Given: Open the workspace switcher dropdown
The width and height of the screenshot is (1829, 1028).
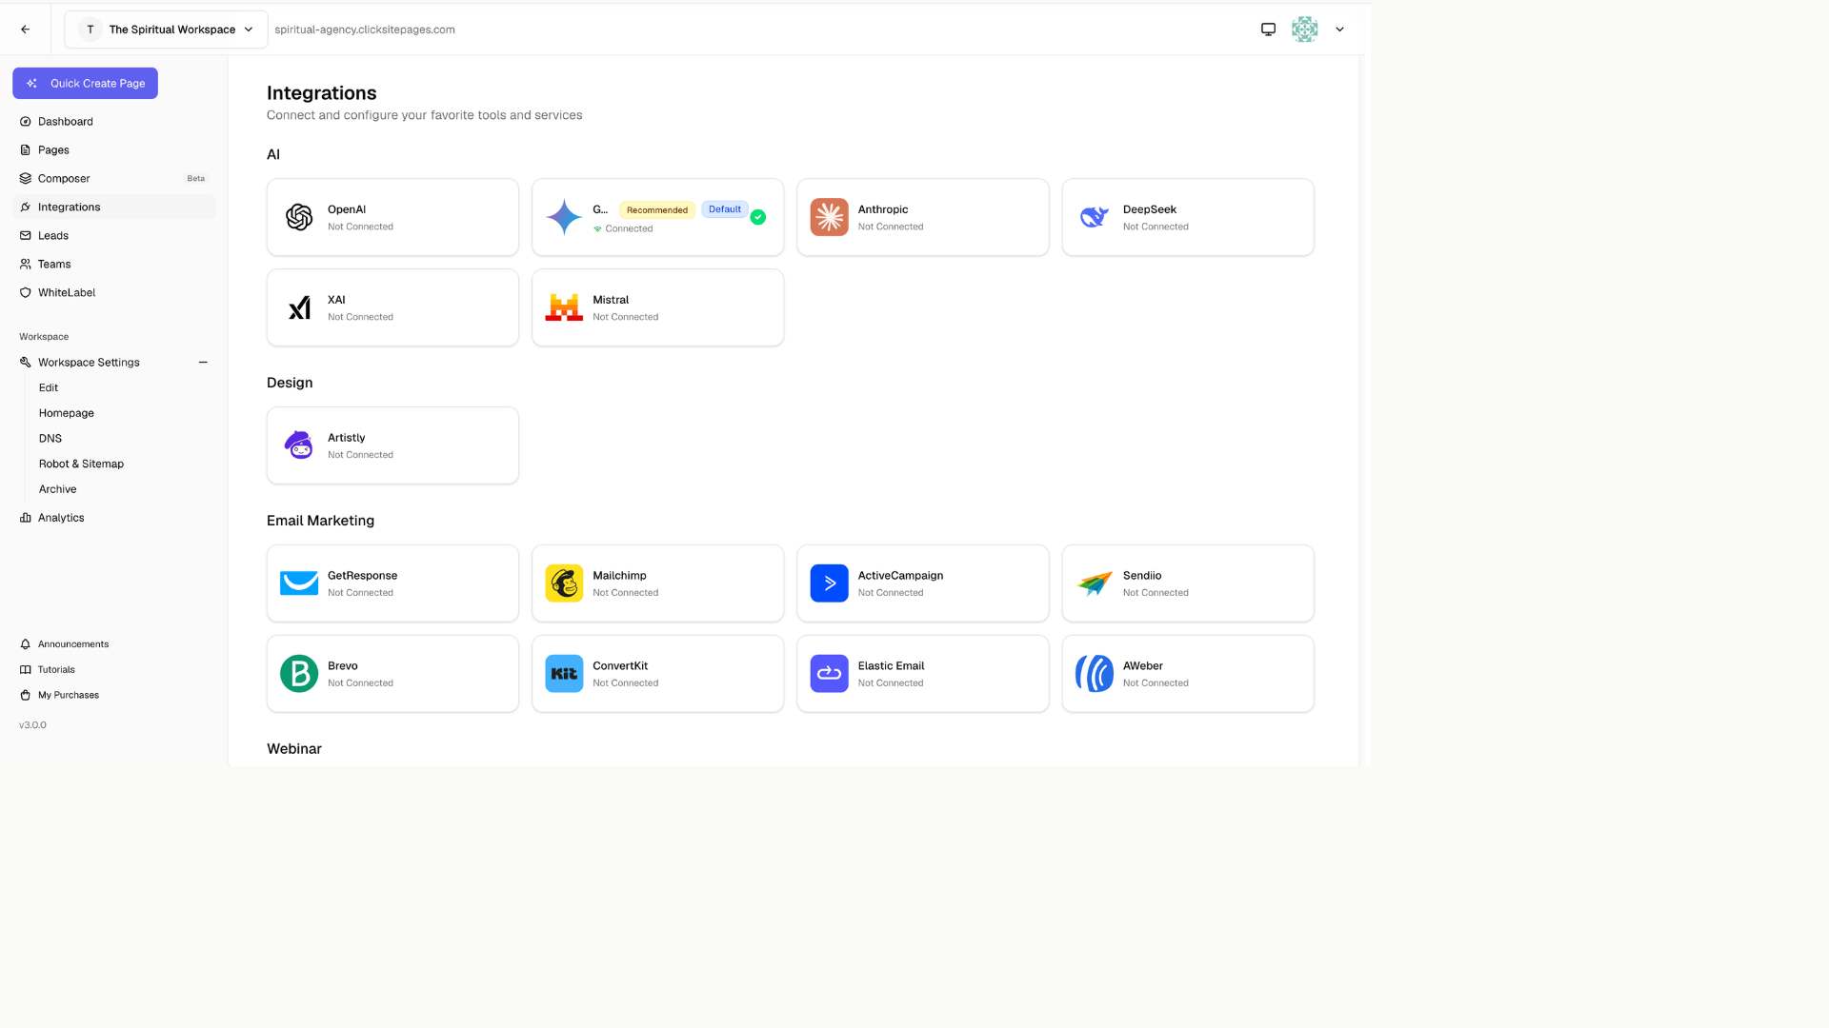Looking at the screenshot, I should coord(166,30).
